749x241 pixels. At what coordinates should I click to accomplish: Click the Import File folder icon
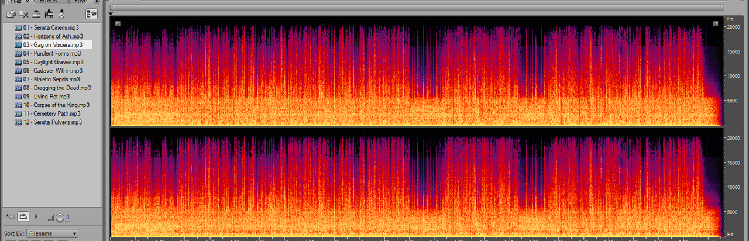[x=11, y=13]
